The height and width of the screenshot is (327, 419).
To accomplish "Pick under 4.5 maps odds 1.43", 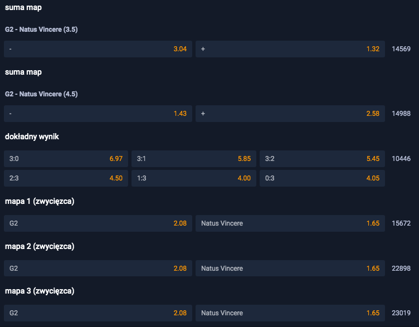I will [x=98, y=114].
